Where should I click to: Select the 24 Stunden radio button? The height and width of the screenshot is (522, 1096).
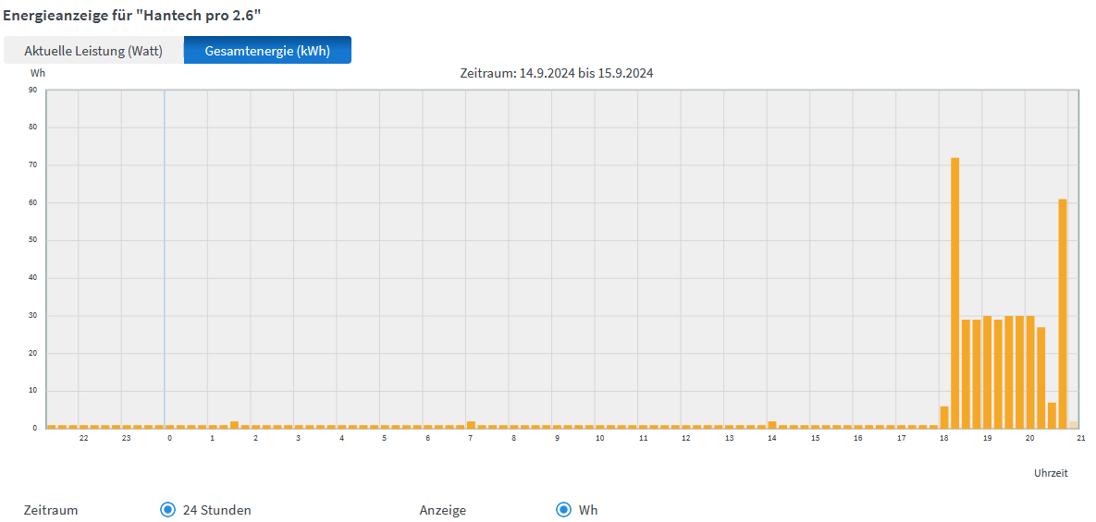pyautogui.click(x=167, y=509)
